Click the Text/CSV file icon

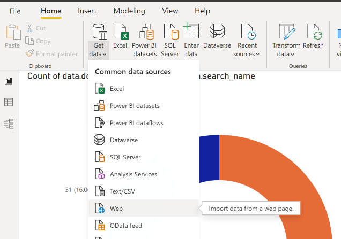click(x=100, y=191)
